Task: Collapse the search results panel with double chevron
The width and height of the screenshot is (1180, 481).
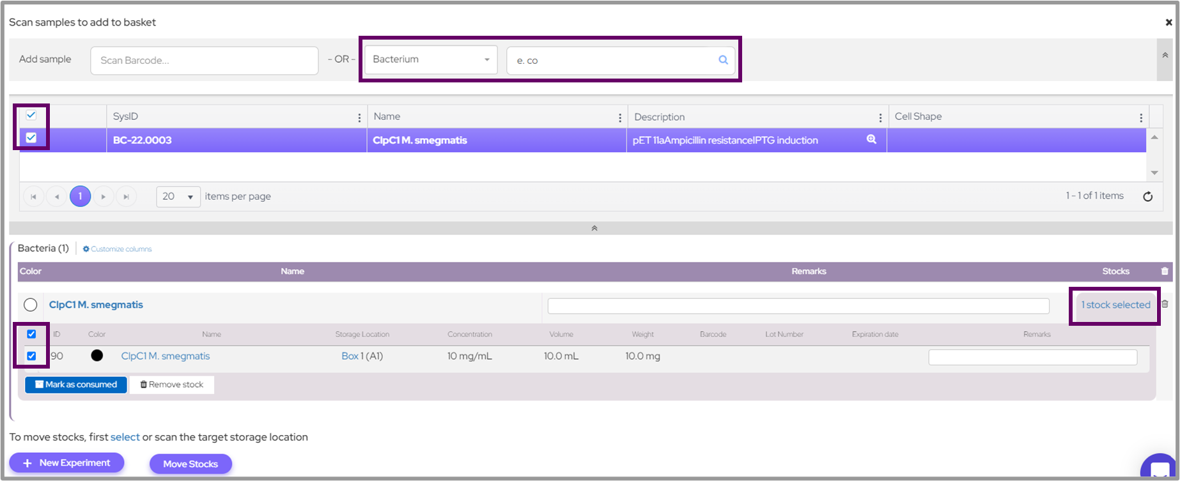Action: 594,228
